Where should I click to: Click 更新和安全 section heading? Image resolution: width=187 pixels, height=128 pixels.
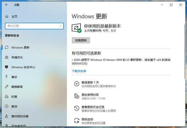pyautogui.click(x=12, y=36)
